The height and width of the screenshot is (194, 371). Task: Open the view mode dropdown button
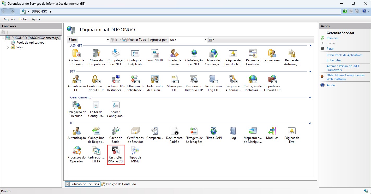[x=211, y=40]
